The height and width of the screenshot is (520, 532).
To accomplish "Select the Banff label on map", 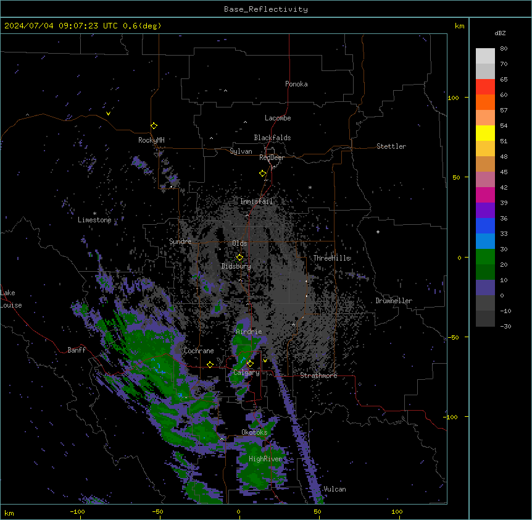I will pyautogui.click(x=77, y=350).
